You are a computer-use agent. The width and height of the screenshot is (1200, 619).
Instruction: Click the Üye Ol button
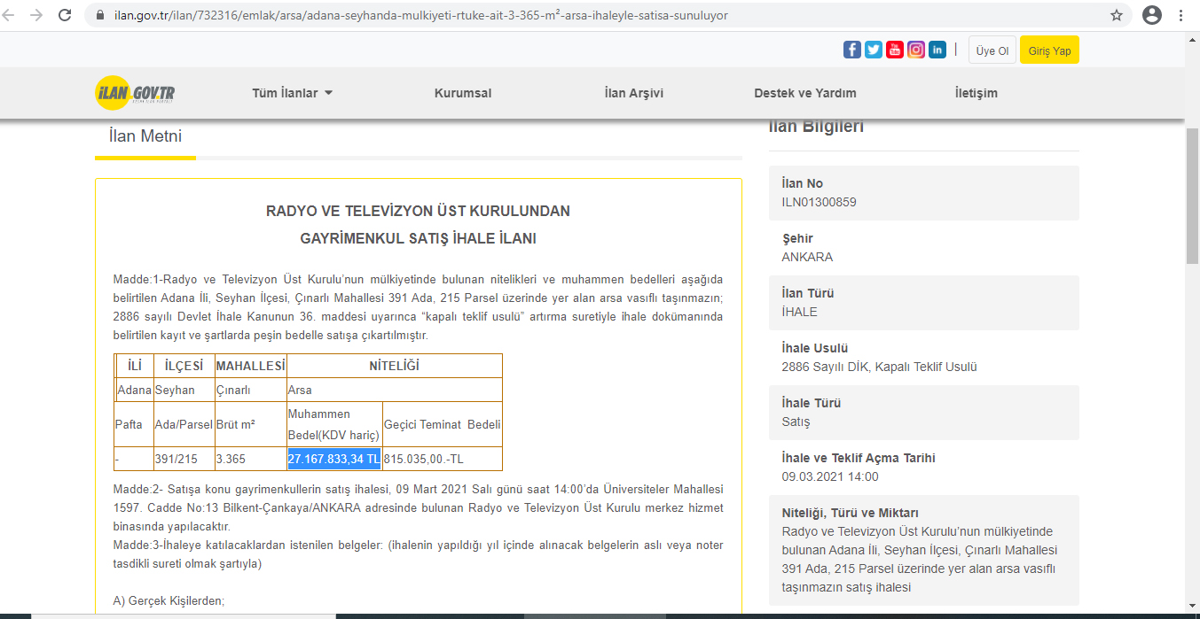[x=992, y=50]
